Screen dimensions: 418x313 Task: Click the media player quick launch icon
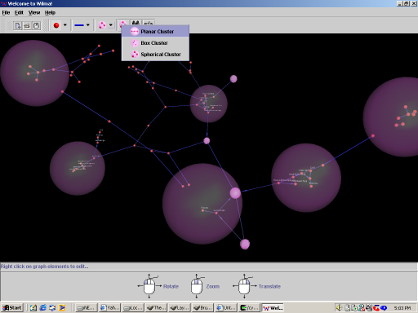click(x=62, y=307)
